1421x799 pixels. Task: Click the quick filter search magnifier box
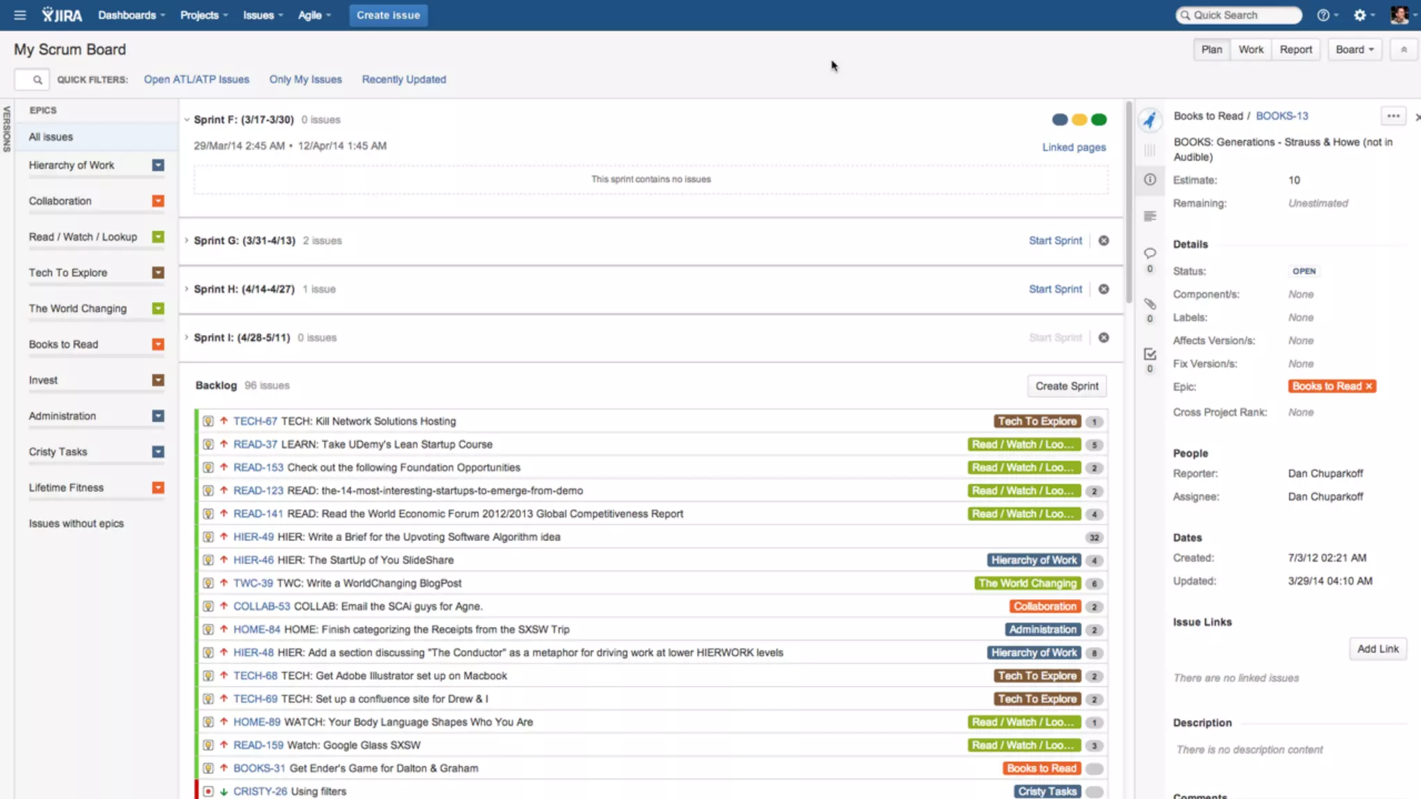click(x=32, y=79)
